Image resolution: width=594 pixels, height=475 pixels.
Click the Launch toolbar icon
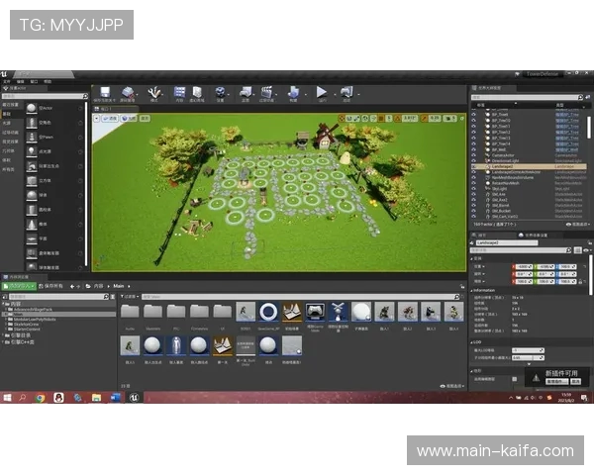(x=346, y=92)
